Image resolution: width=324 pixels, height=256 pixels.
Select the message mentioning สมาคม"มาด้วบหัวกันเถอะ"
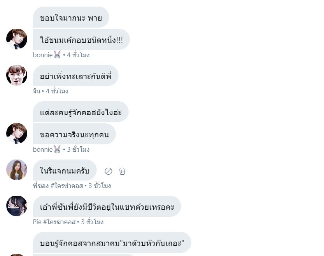click(112, 242)
